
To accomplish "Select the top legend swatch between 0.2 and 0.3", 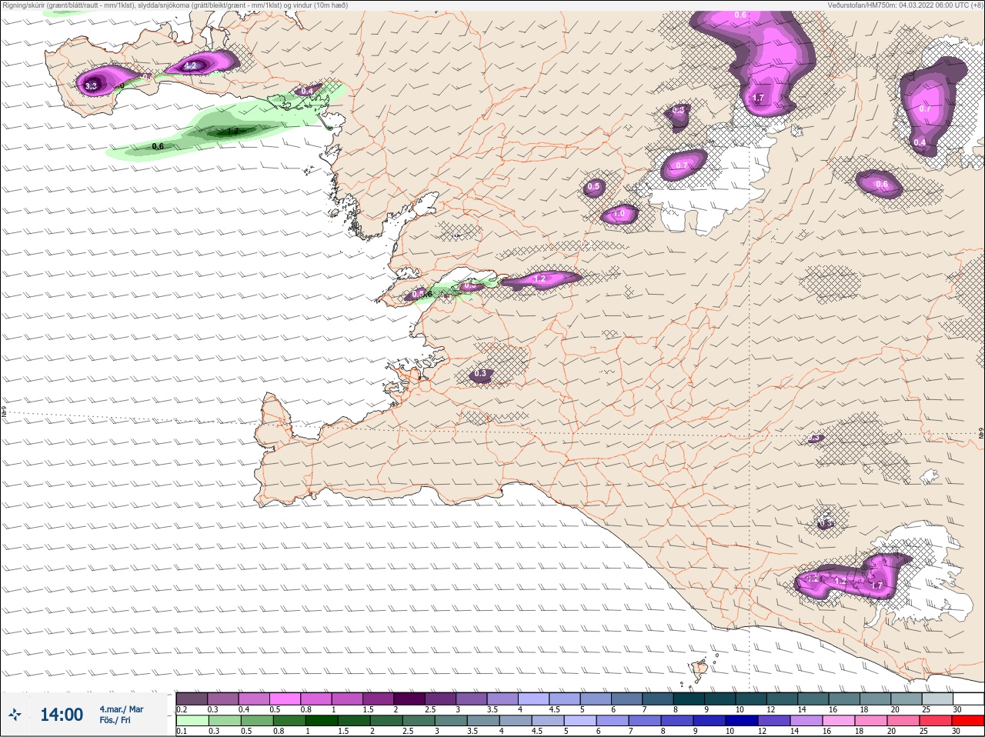I will coord(192,699).
